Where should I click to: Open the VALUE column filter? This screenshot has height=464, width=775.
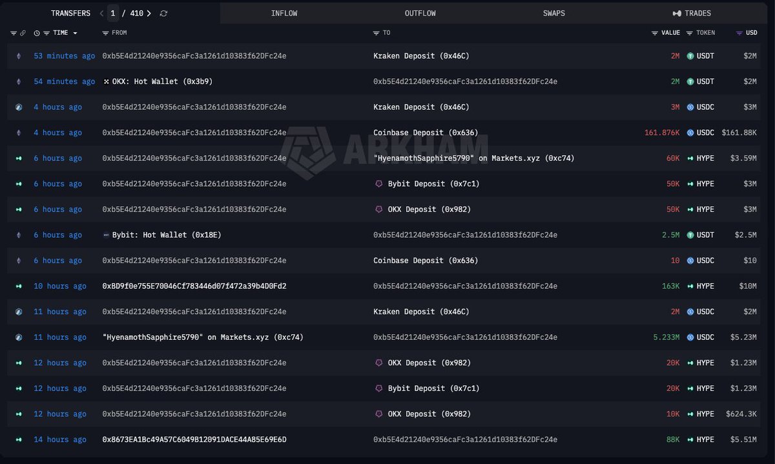655,33
